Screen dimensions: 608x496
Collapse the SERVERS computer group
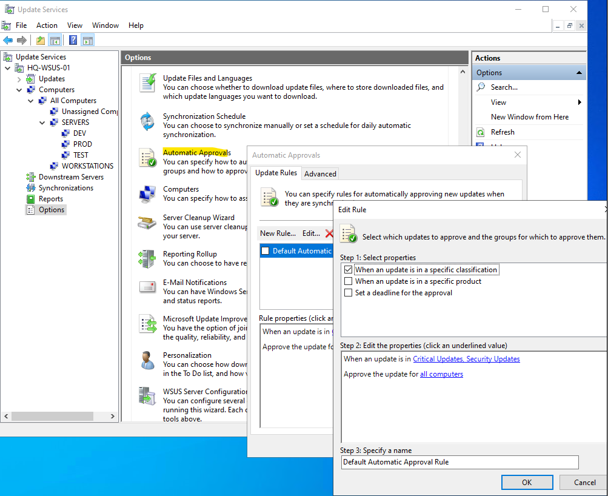coord(42,122)
